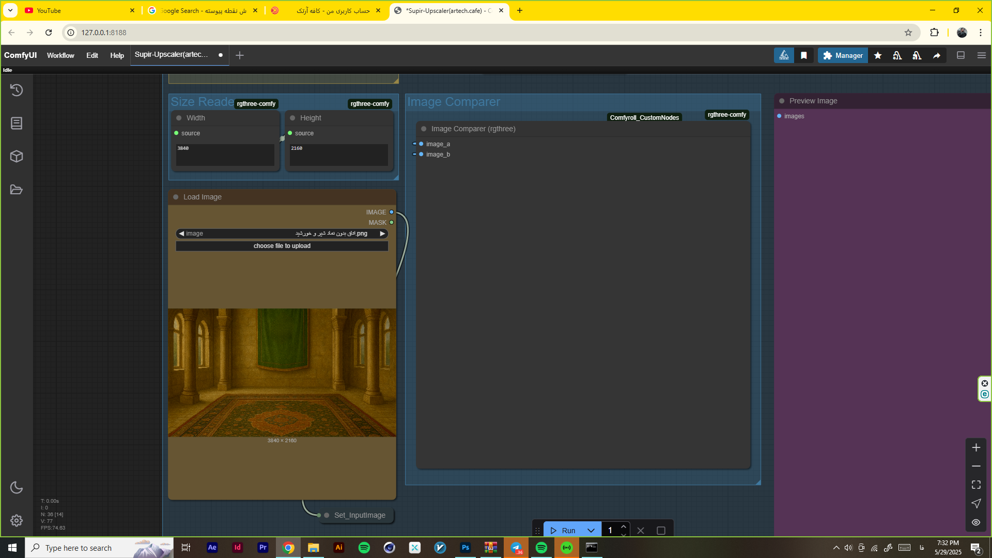Toggle link visibility eye icon
Viewport: 992px width, 558px height.
(x=976, y=522)
